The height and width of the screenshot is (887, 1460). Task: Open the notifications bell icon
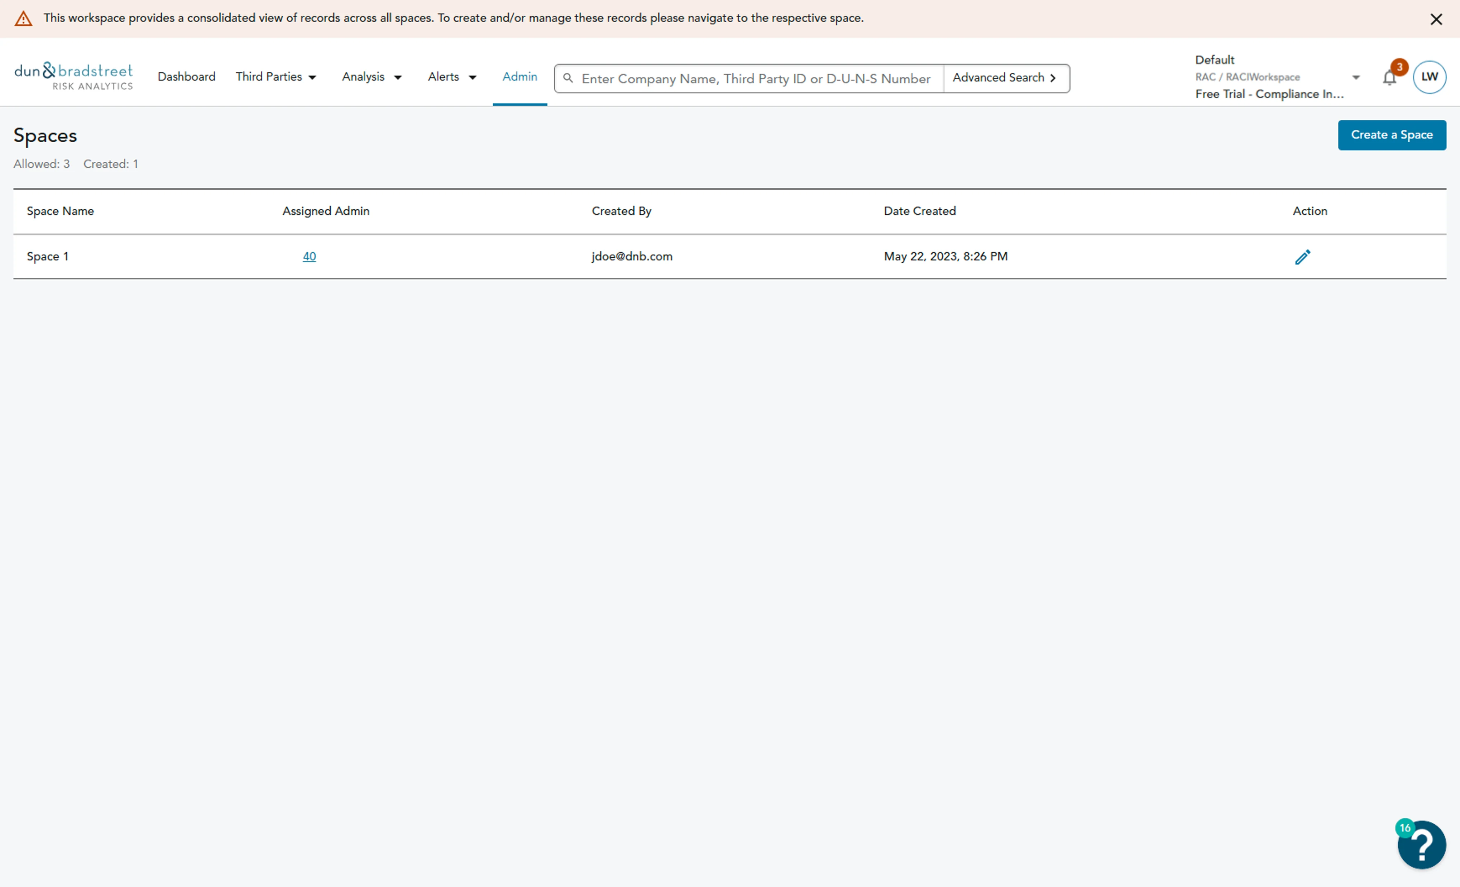[1389, 78]
